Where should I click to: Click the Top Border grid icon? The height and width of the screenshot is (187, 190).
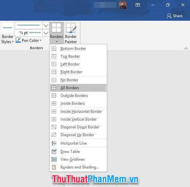point(54,56)
